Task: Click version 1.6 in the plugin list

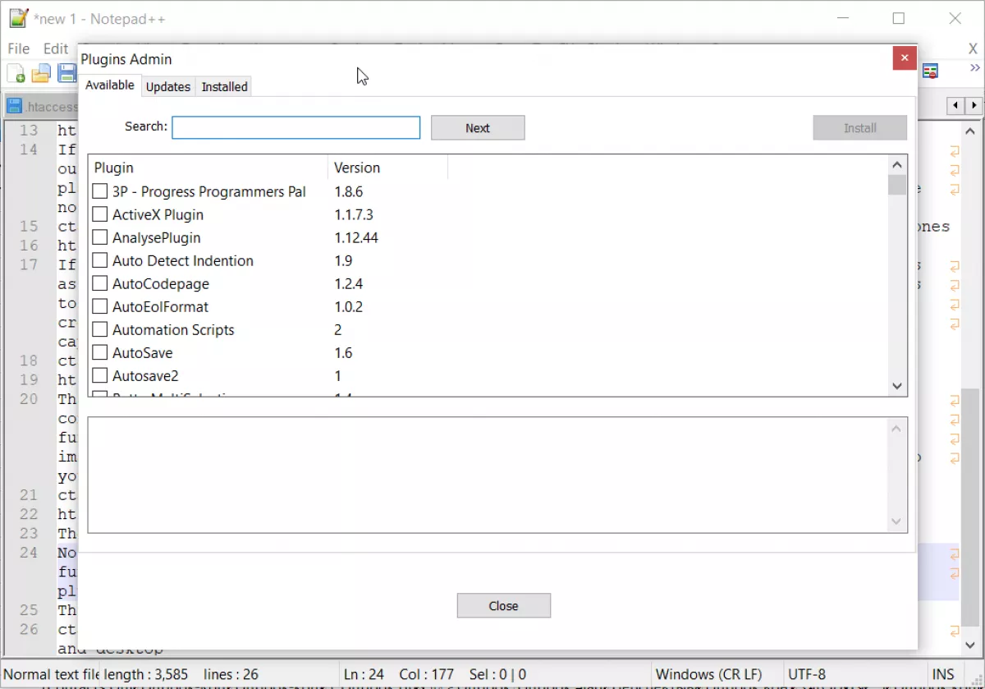Action: pyautogui.click(x=343, y=352)
